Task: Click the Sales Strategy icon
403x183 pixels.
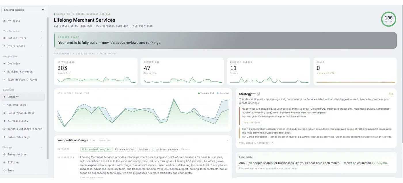Action: coord(4,137)
